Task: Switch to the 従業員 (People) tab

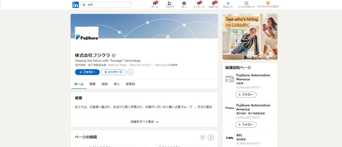Action: coord(130,84)
